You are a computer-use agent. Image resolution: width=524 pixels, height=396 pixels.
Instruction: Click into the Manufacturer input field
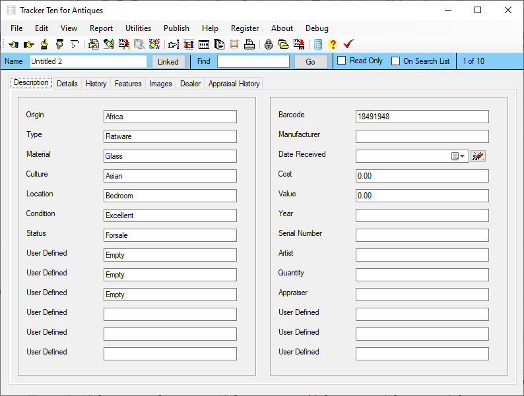click(x=422, y=136)
